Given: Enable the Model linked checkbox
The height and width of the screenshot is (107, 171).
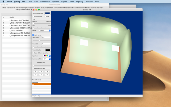Looking at the screenshot, I should pyautogui.click(x=33, y=17).
